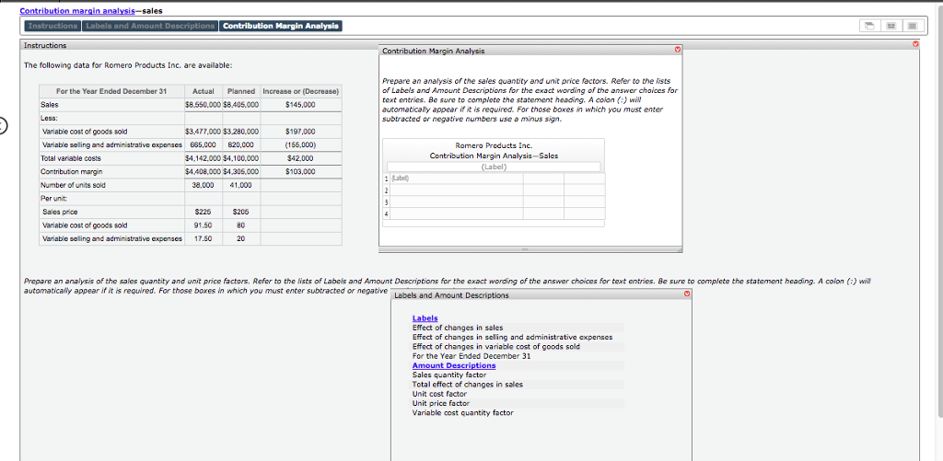Click 'Effect of changes in sales' label

pyautogui.click(x=458, y=328)
